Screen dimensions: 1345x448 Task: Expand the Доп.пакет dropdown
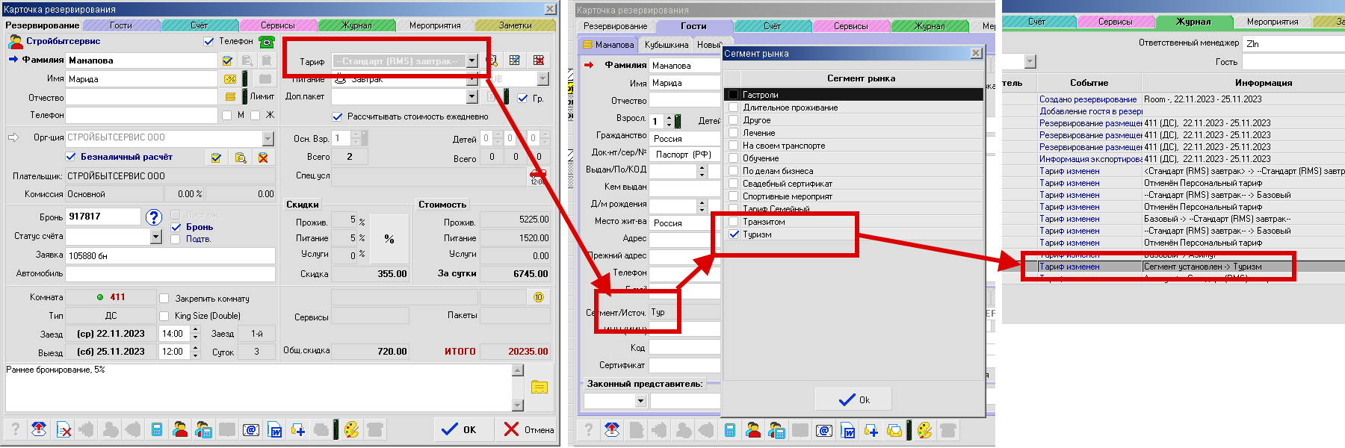coord(472,97)
